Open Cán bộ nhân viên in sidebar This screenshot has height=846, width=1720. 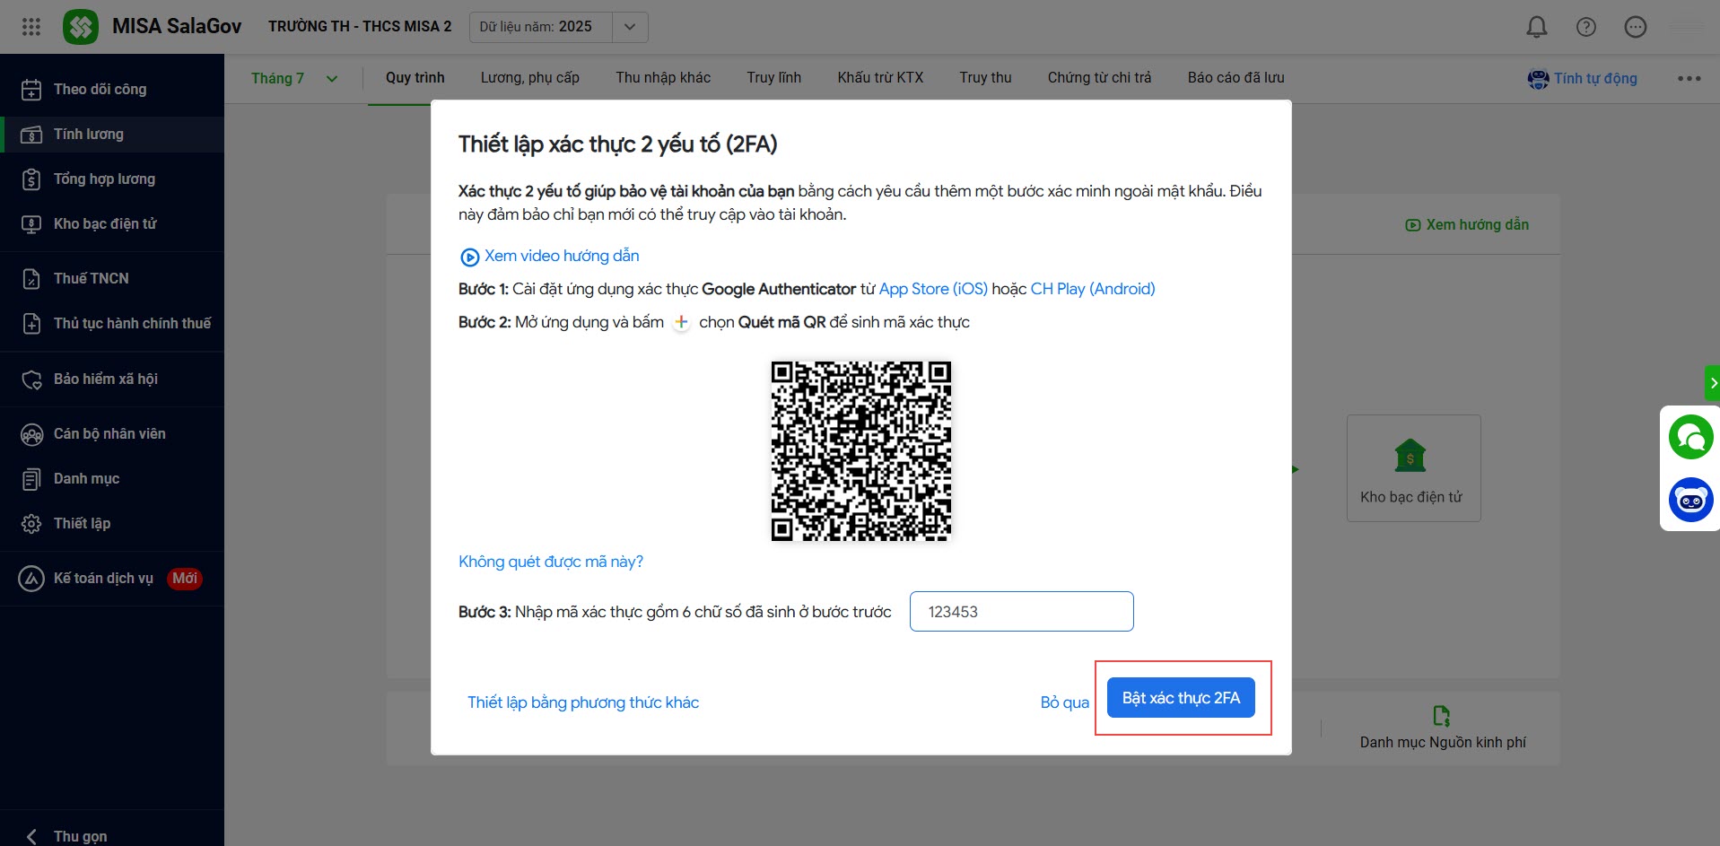click(x=112, y=433)
